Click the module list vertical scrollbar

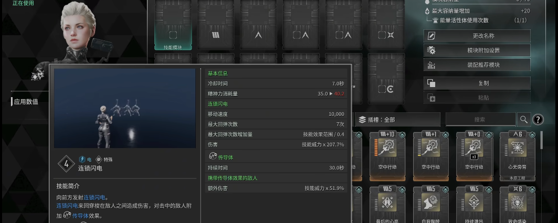coord(542,140)
